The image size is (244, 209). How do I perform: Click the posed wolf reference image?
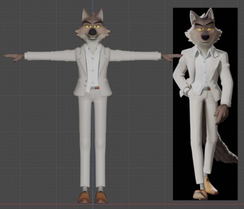(x=205, y=104)
